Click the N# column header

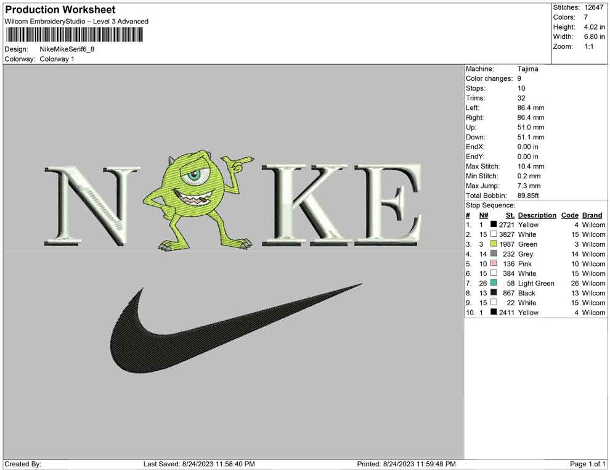pyautogui.click(x=484, y=215)
